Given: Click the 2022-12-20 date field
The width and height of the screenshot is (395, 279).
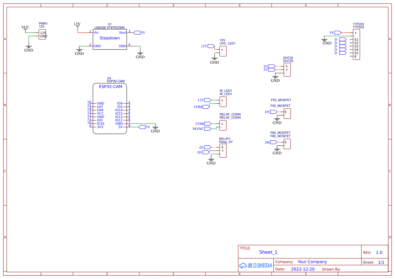Looking at the screenshot, I should coord(303,269).
